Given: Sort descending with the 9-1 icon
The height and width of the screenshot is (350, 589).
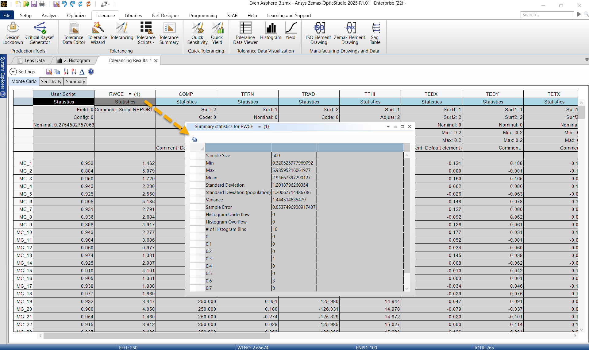Looking at the screenshot, I should (74, 72).
